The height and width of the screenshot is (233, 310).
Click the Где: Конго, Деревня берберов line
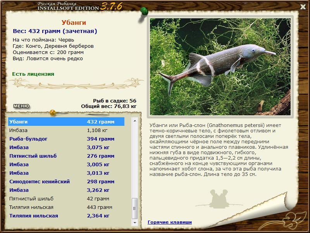[x=53, y=46]
